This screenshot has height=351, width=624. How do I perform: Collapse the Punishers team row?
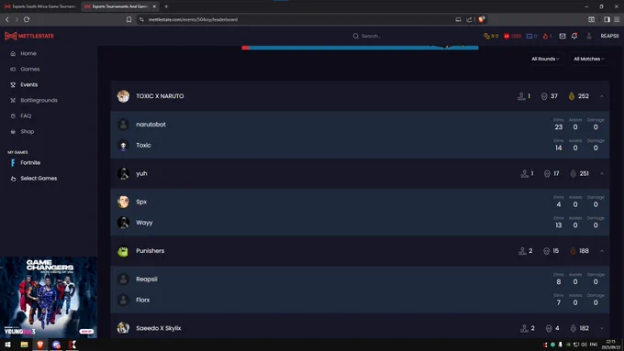(x=602, y=251)
